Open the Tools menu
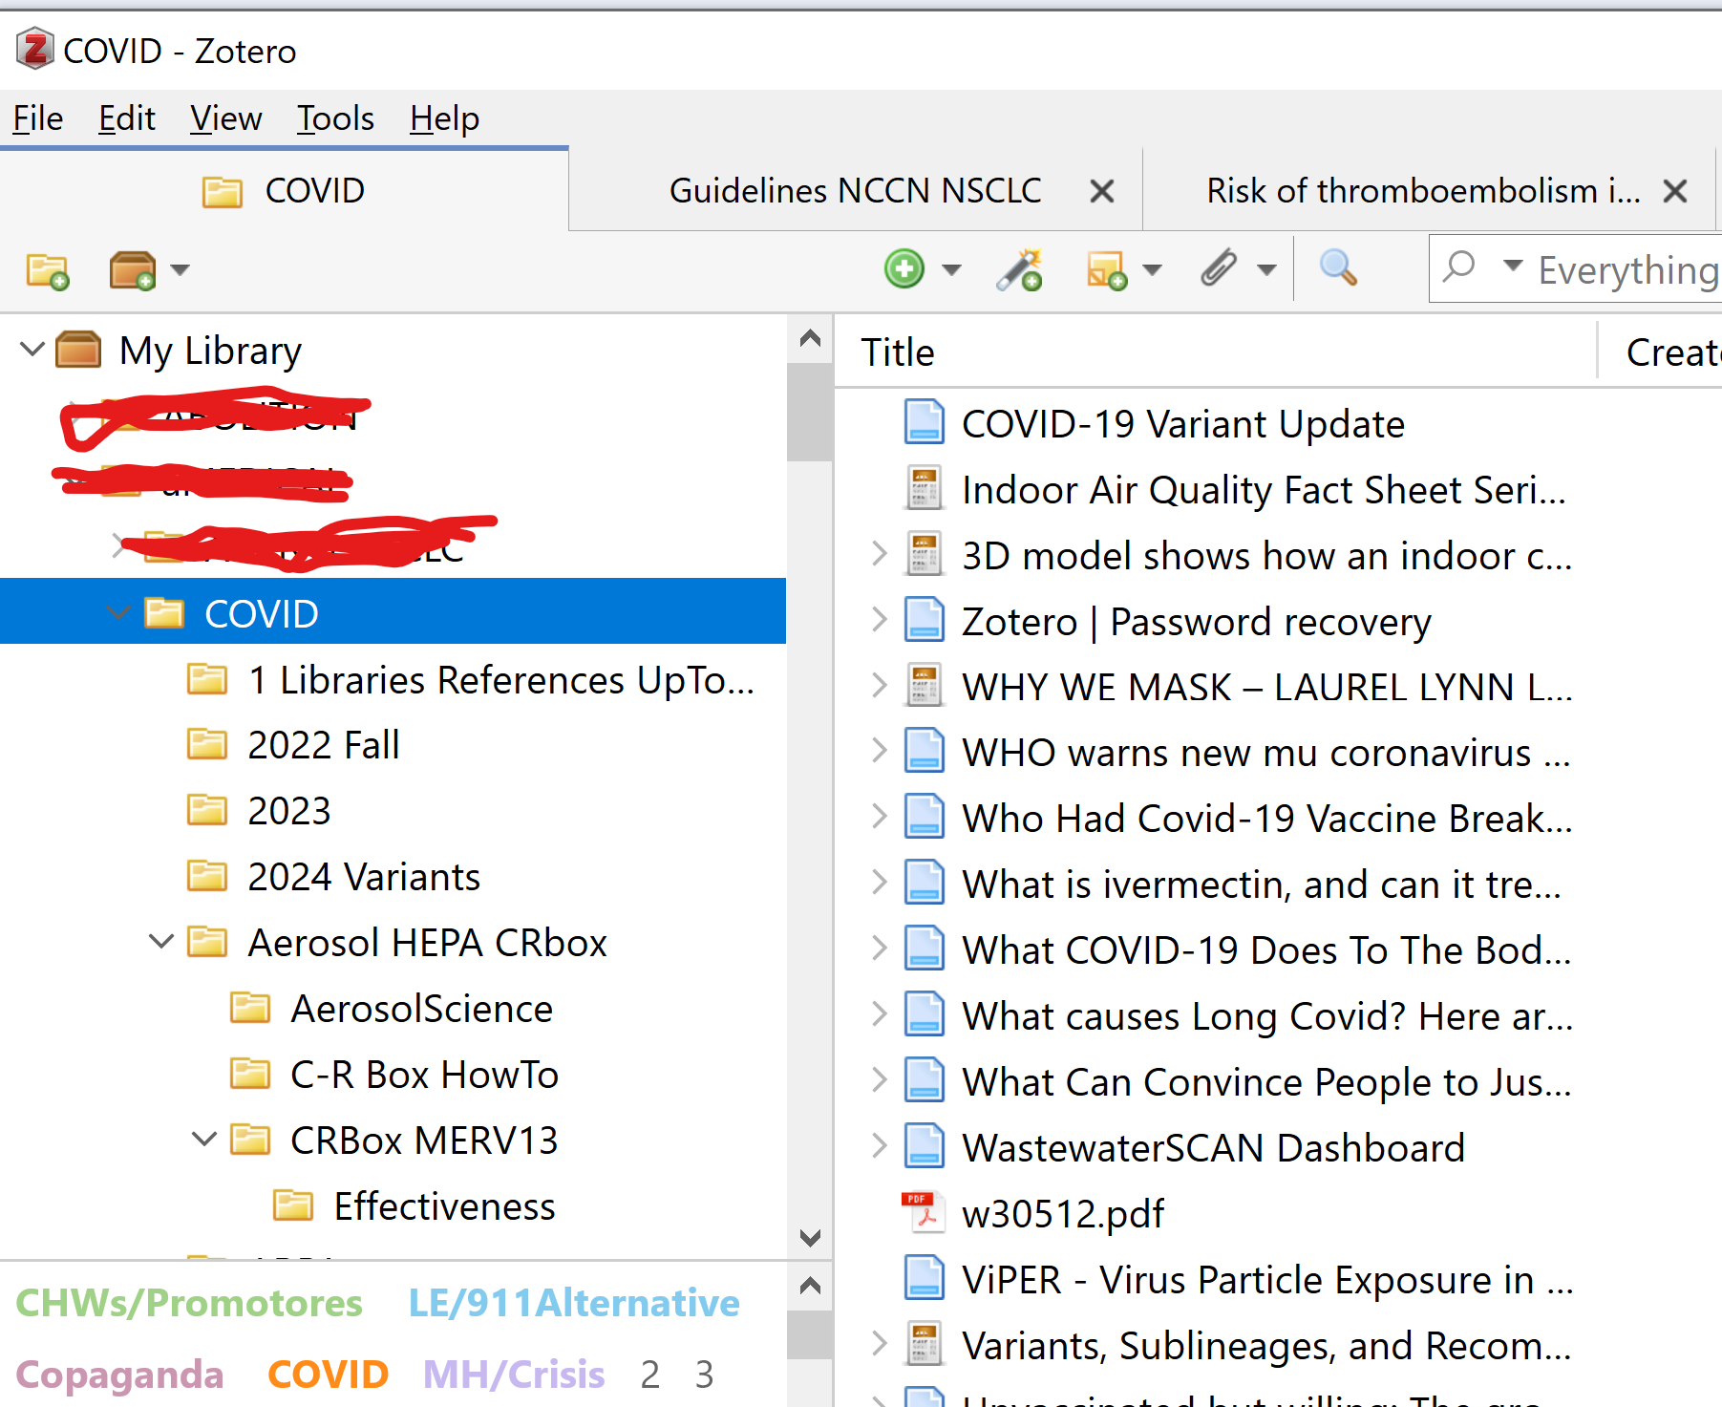The width and height of the screenshot is (1722, 1407). [x=335, y=118]
